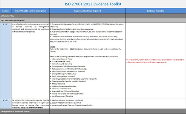
Task: Click the red placeholder text in Evidence Available
Action: (x=155, y=61)
